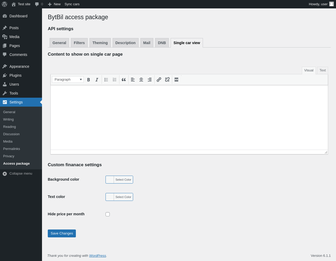Align text to center
This screenshot has width=336, height=261.
[141, 80]
